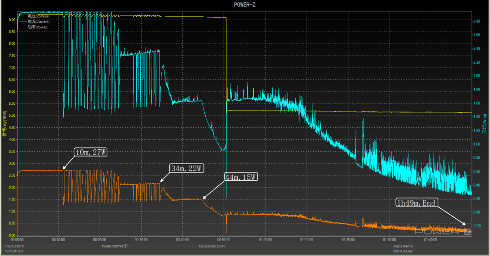Click the min:0.0009A status readout
This screenshot has width=490, height=256.
pos(403,251)
